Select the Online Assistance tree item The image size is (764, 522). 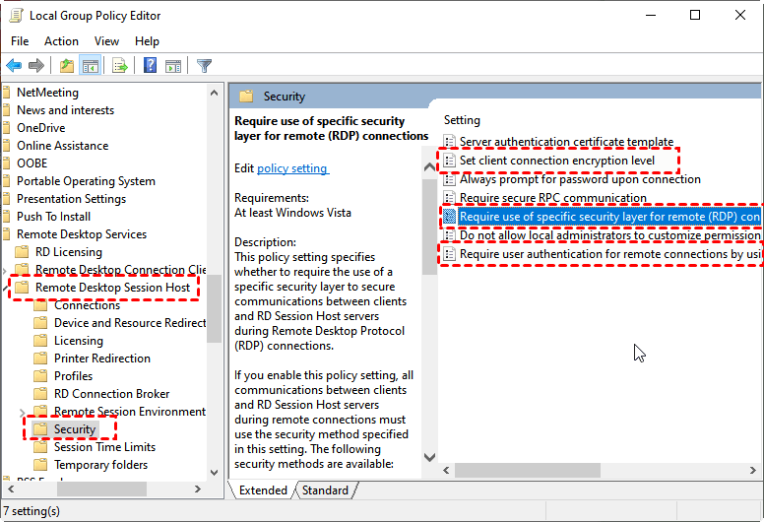(x=62, y=146)
